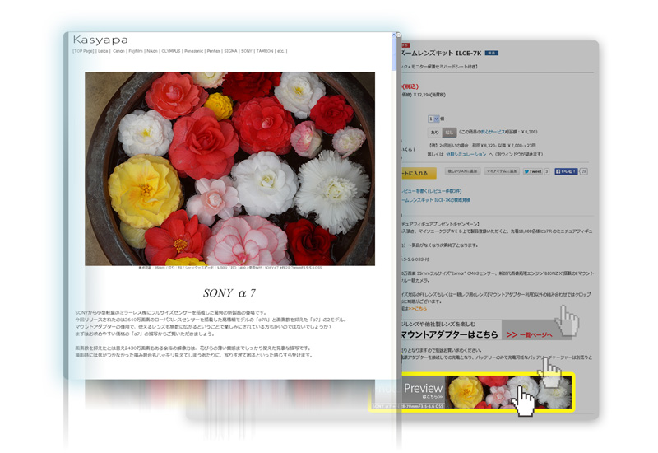The width and height of the screenshot is (658, 453).
Task: Open the Nikon brand link
Action: [152, 51]
